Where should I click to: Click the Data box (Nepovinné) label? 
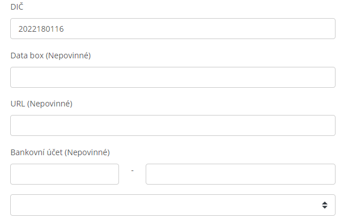click(50, 55)
